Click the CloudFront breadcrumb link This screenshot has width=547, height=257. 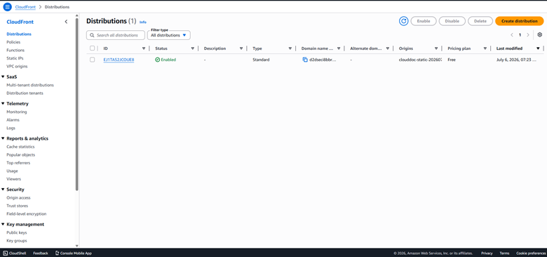tap(25, 7)
